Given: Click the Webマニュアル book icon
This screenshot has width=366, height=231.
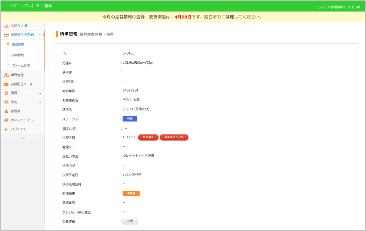Looking at the screenshot, I should coord(6,120).
